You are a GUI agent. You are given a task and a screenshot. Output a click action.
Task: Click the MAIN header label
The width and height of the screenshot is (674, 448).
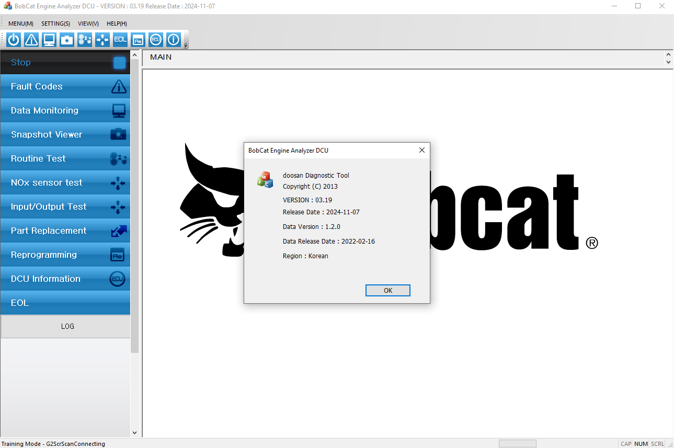click(161, 58)
